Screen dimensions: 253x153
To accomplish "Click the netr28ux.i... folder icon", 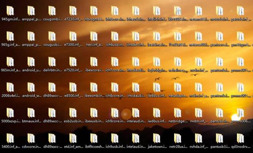I will [177, 138].
